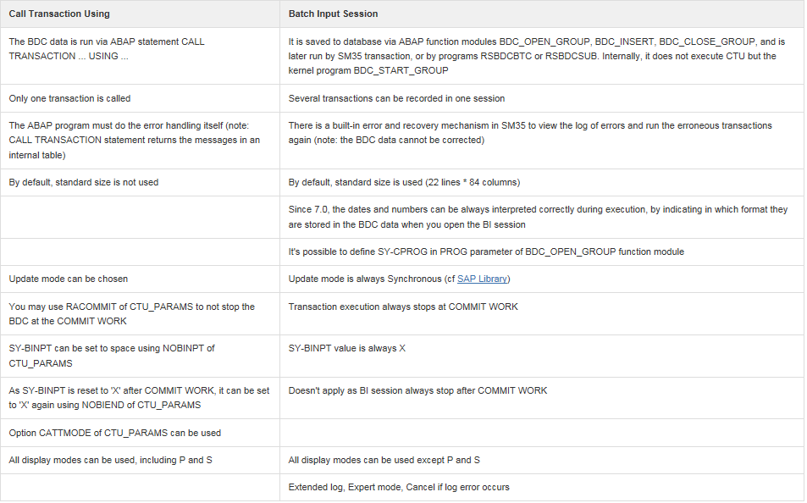807x503 pixels.
Task: Select the "Extended log, Expert mode" cell
Action: tap(399, 487)
